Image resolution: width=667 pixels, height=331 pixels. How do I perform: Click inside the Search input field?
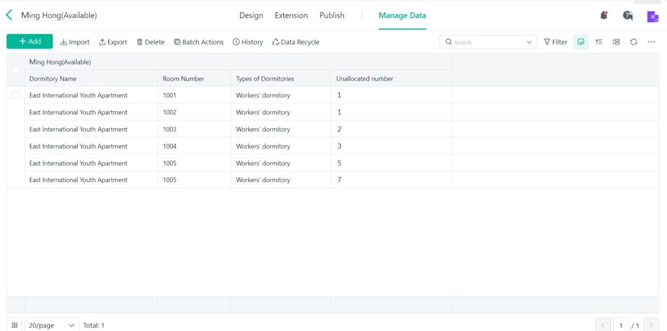pos(487,42)
